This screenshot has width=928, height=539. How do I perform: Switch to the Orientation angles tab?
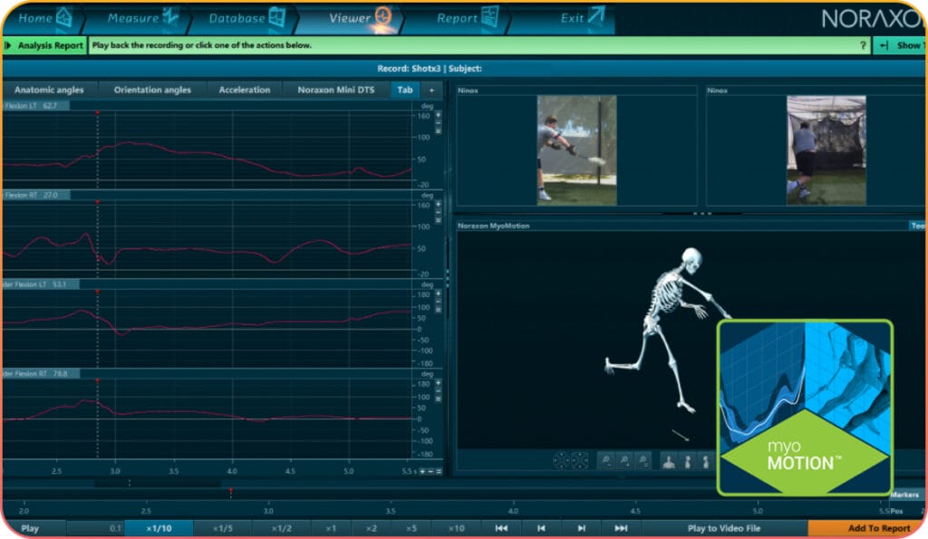154,90
